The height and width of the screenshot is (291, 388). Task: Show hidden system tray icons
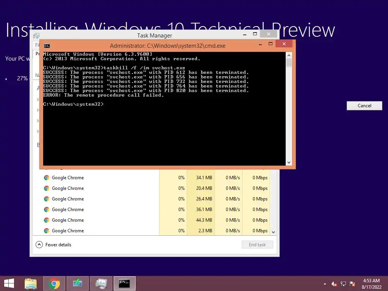coord(325,284)
